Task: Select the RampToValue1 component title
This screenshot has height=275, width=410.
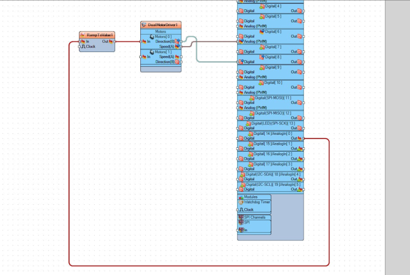Action: [100, 35]
